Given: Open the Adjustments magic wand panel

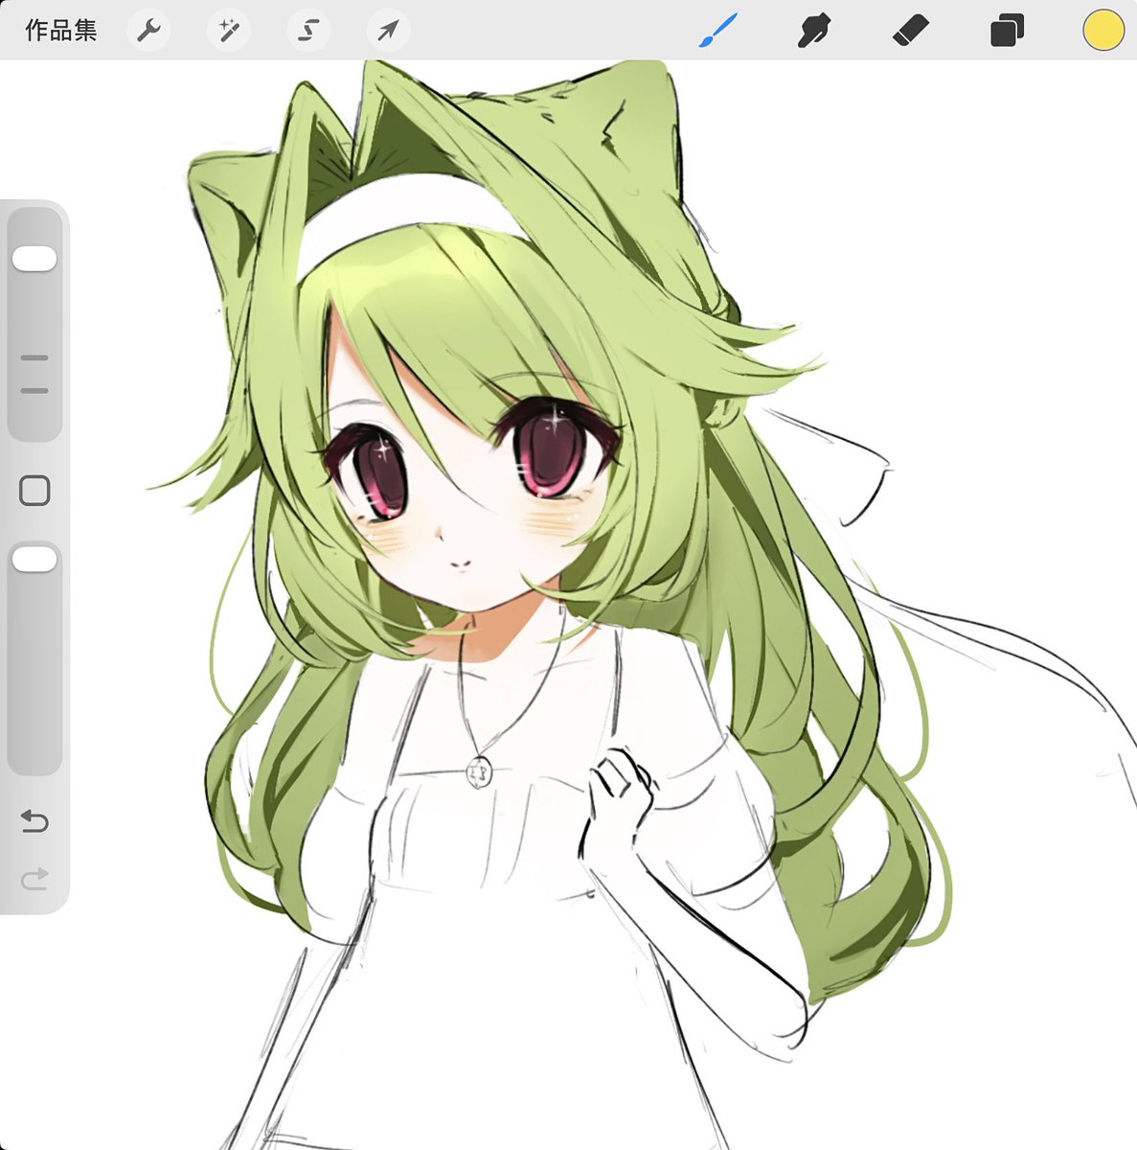Looking at the screenshot, I should point(228,30).
